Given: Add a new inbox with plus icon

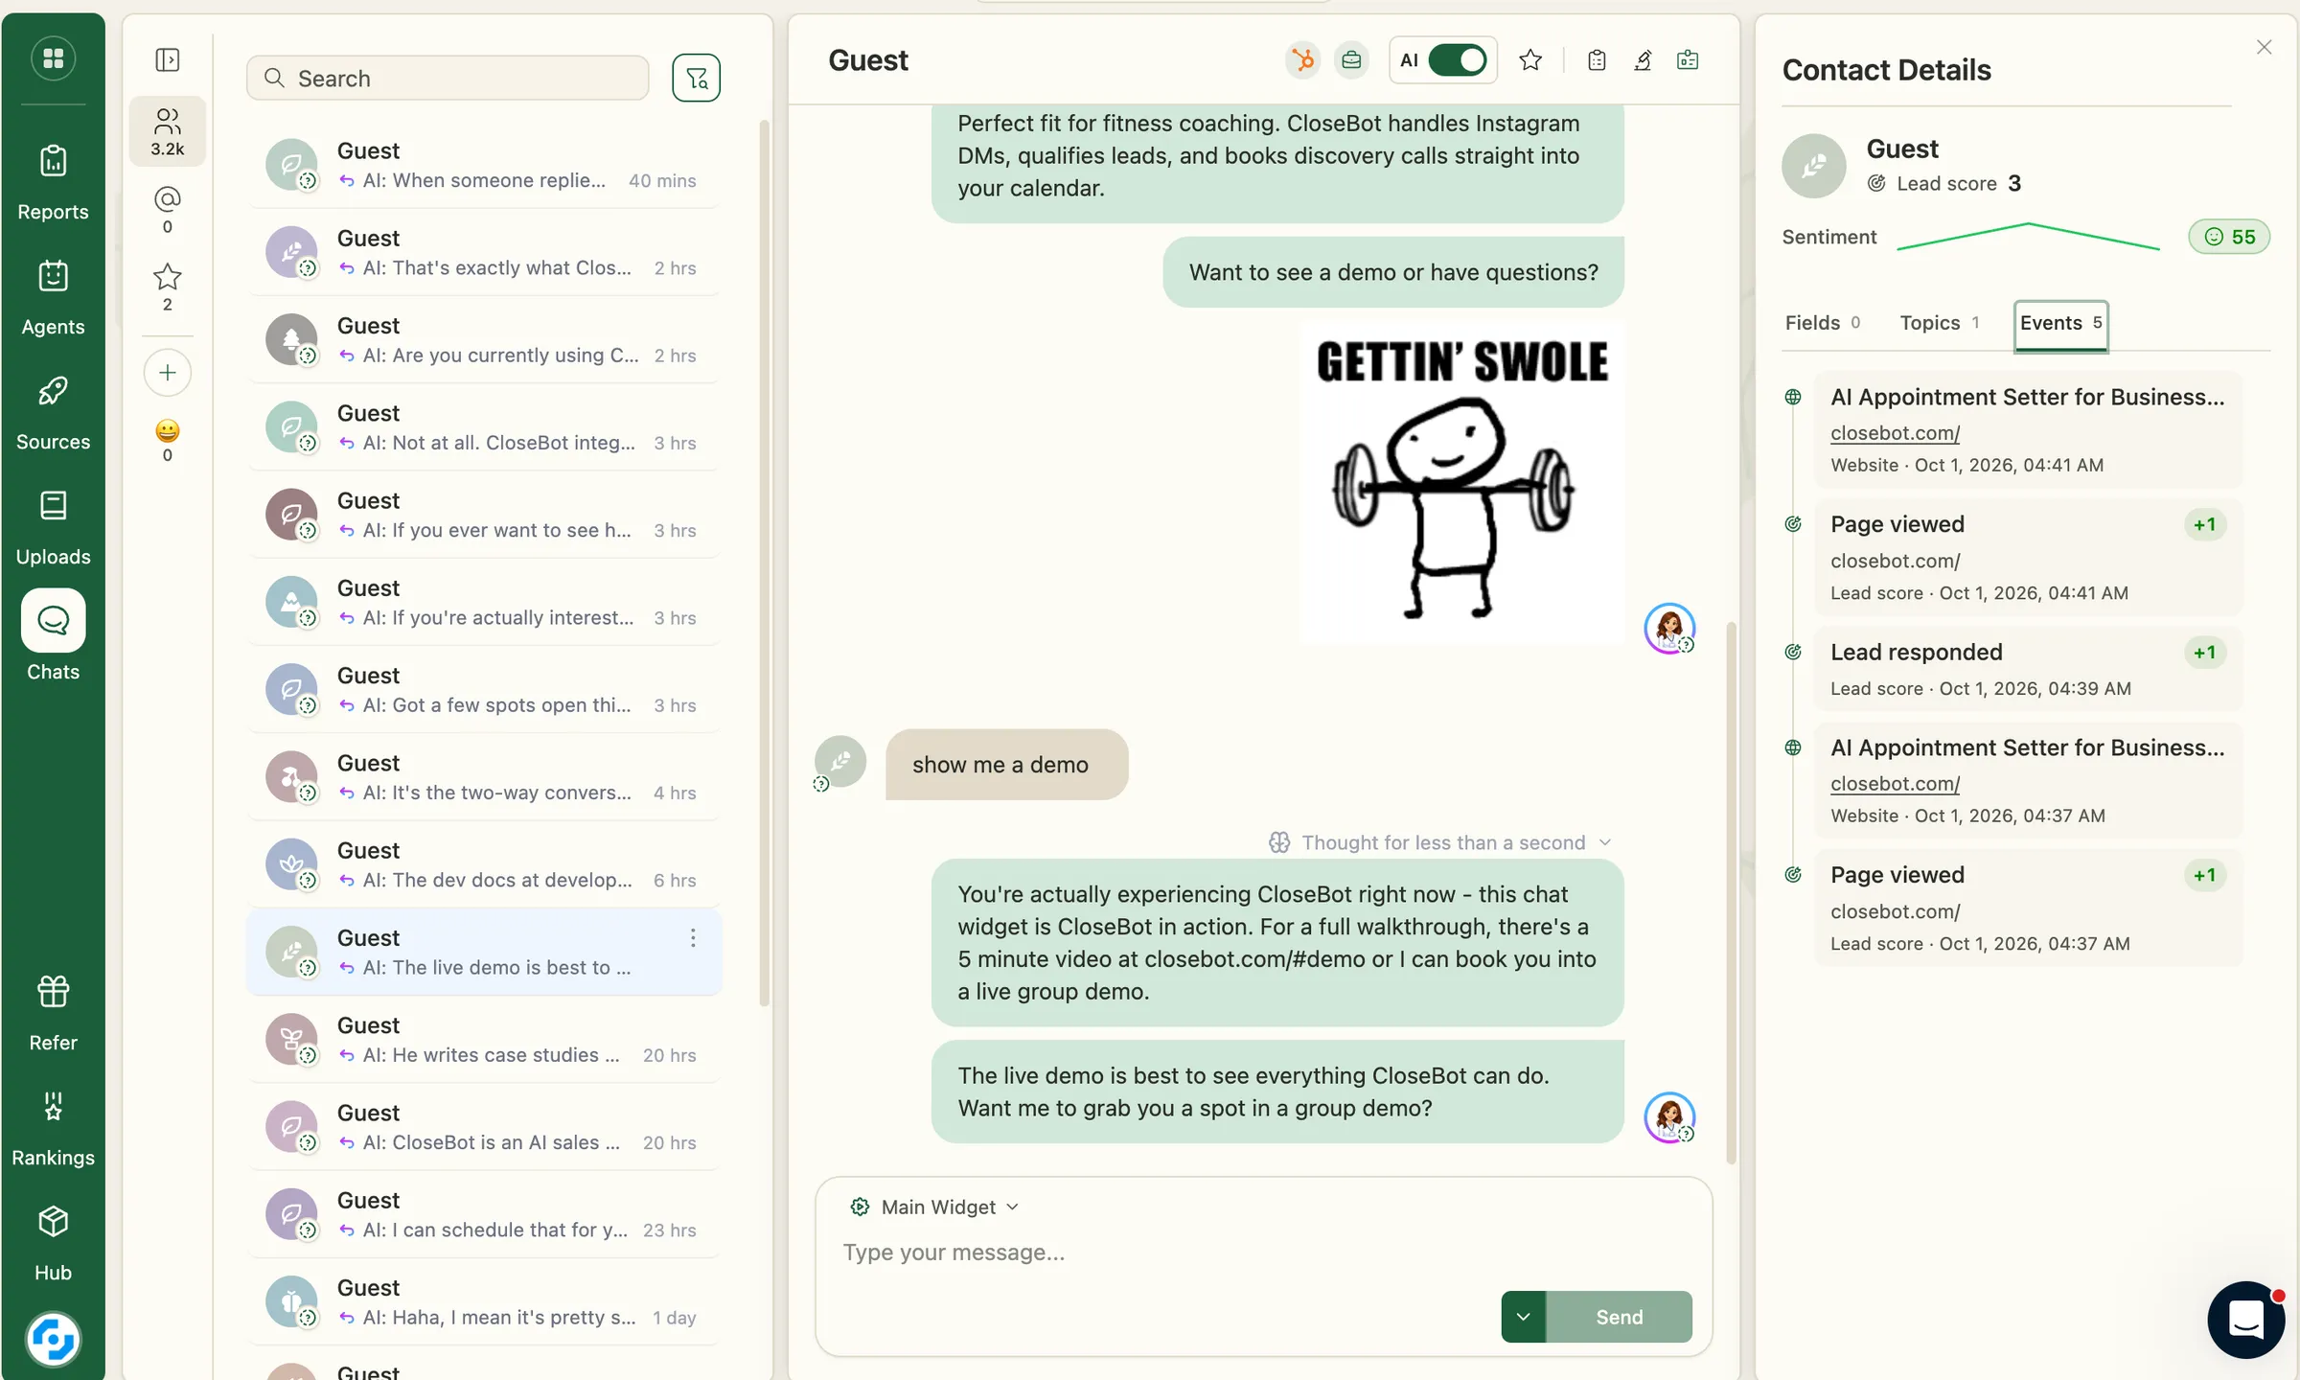Looking at the screenshot, I should 168,373.
